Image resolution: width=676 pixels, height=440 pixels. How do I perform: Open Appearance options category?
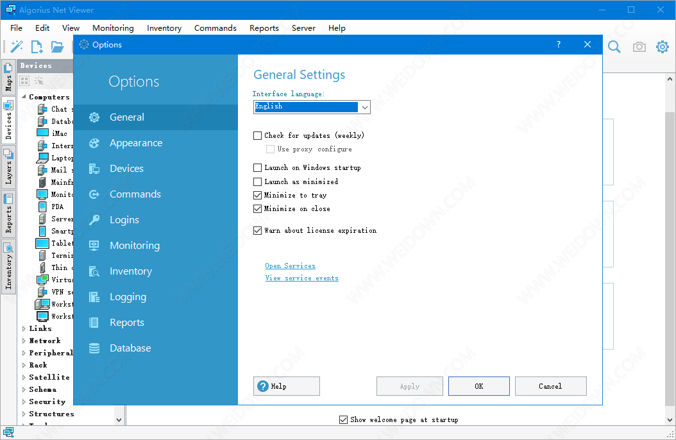pos(156,143)
